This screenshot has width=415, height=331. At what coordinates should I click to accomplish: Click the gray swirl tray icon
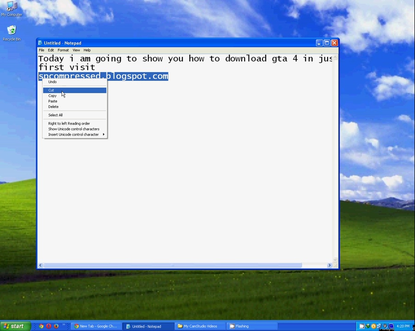pyautogui.click(x=385, y=326)
